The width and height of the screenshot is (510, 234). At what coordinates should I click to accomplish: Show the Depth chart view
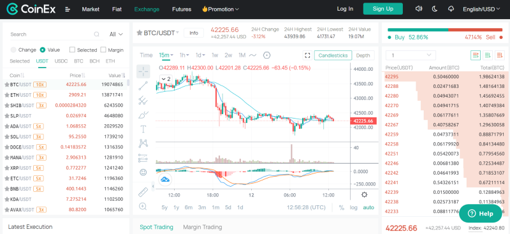(363, 55)
